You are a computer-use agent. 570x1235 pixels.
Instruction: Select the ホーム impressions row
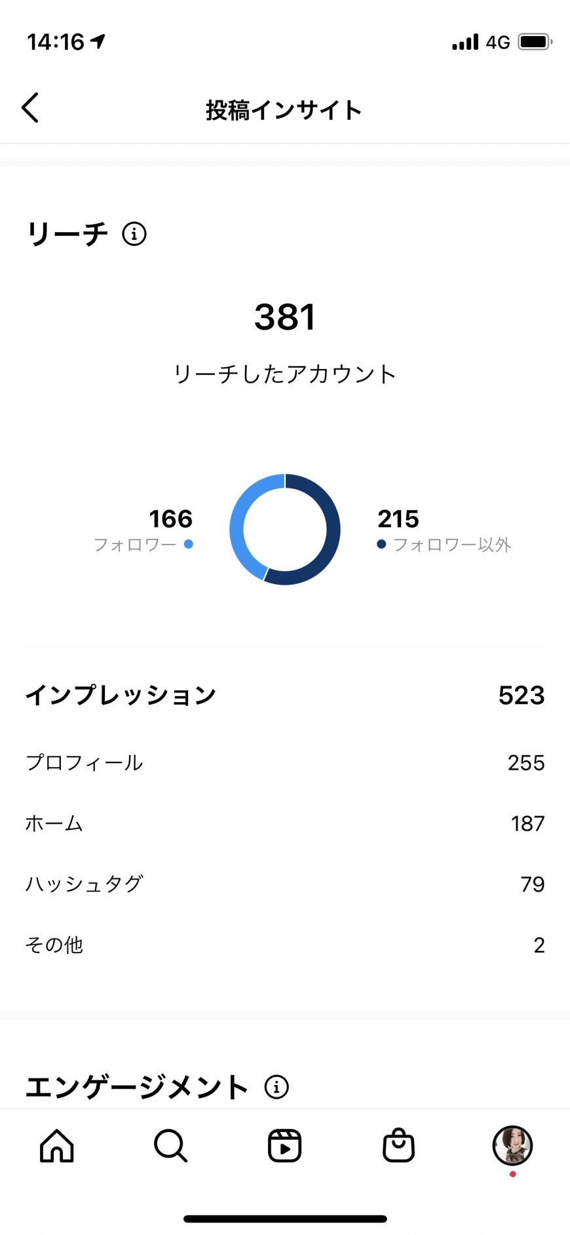285,823
